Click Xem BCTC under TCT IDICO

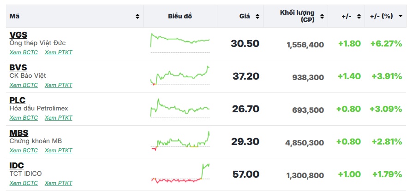point(24,183)
